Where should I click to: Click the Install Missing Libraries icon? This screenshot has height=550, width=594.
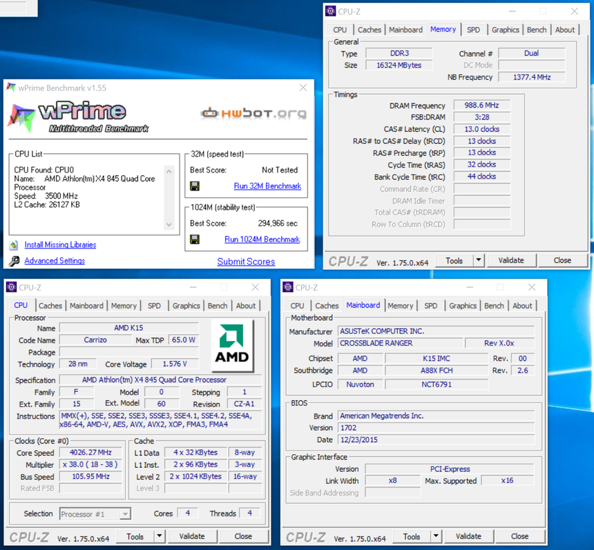click(x=12, y=244)
